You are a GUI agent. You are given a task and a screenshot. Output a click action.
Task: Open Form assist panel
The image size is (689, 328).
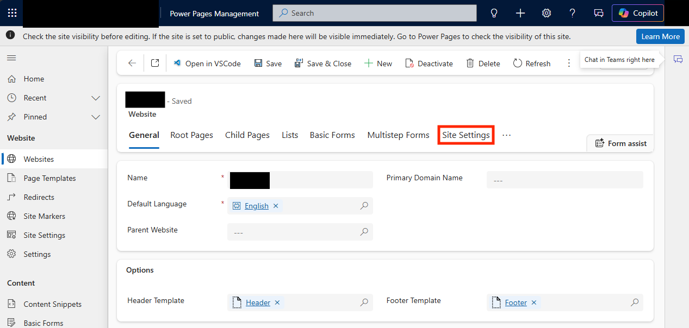tap(620, 143)
